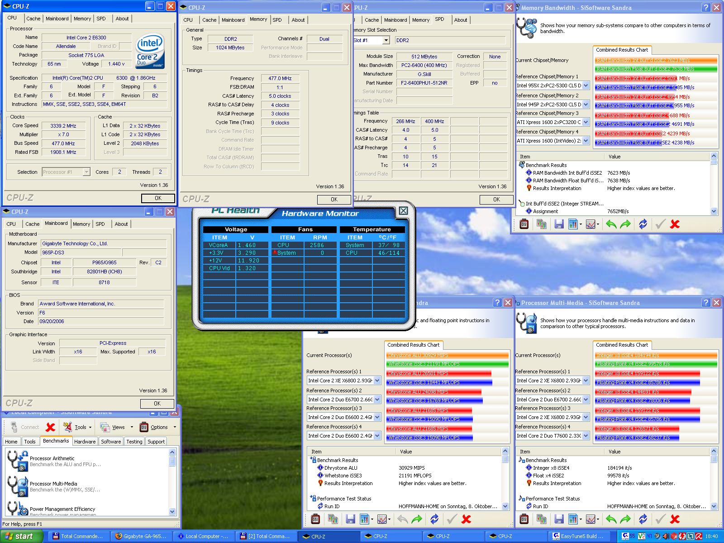Open options icon in Processor Multi-Media toolbar
Viewport: 724px width, 543px height.
point(524,519)
